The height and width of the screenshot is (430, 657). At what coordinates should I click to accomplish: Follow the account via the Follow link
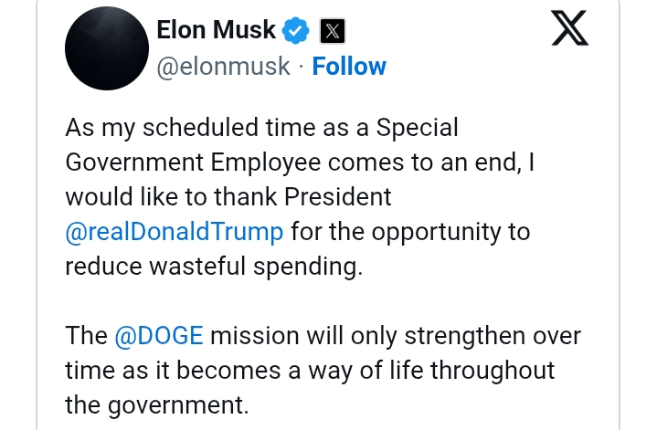pos(349,67)
